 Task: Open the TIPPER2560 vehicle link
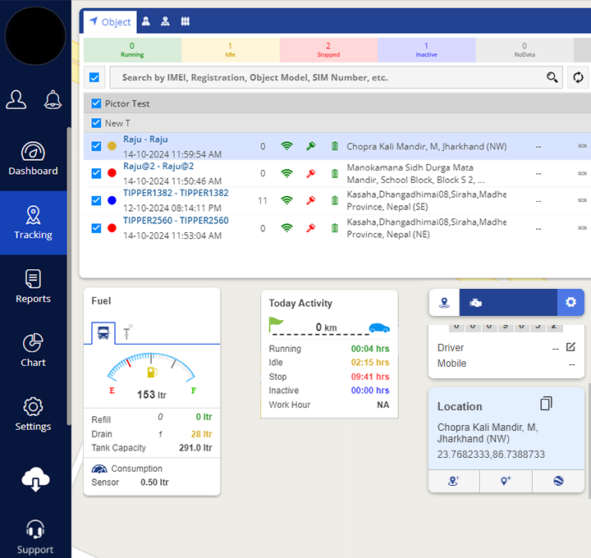(x=176, y=221)
